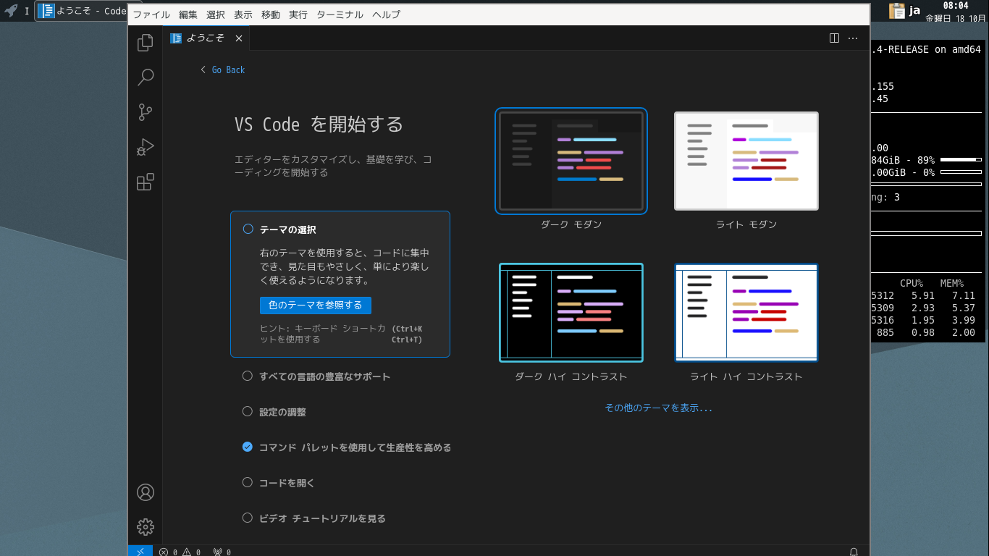Click the 4-RELEASE on amd64 text in the system monitor
The height and width of the screenshot is (556, 989).
coord(927,49)
